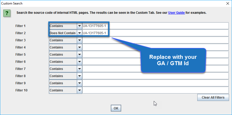Click Filter 1 text field with UA-13177605-1
This screenshot has height=115, width=232.
(x=155, y=26)
